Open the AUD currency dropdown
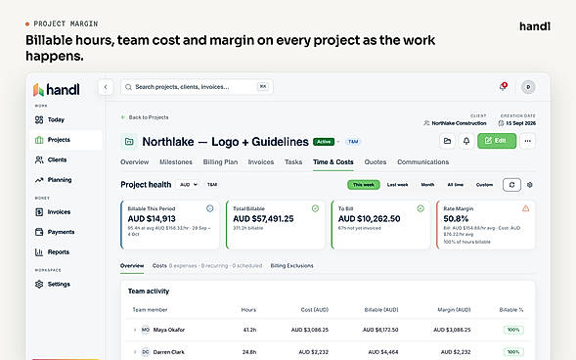 (189, 185)
